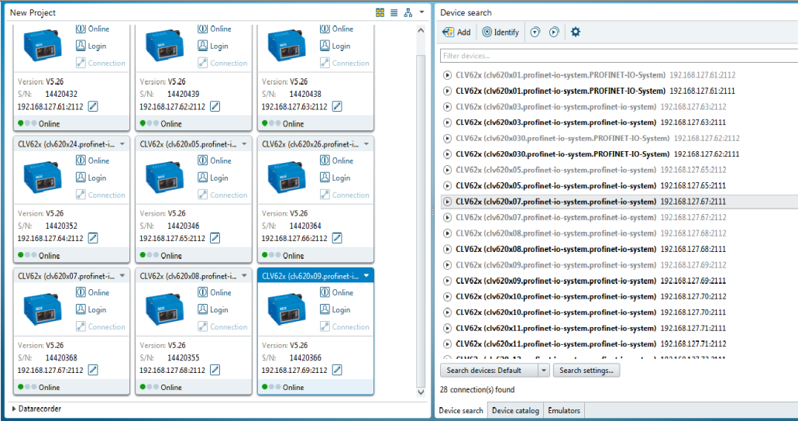Open dropdown of clv620x05 device tile

point(244,144)
